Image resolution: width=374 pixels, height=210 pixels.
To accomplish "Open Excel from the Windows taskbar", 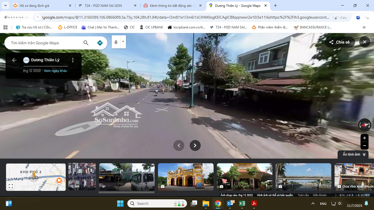I will click(x=242, y=203).
